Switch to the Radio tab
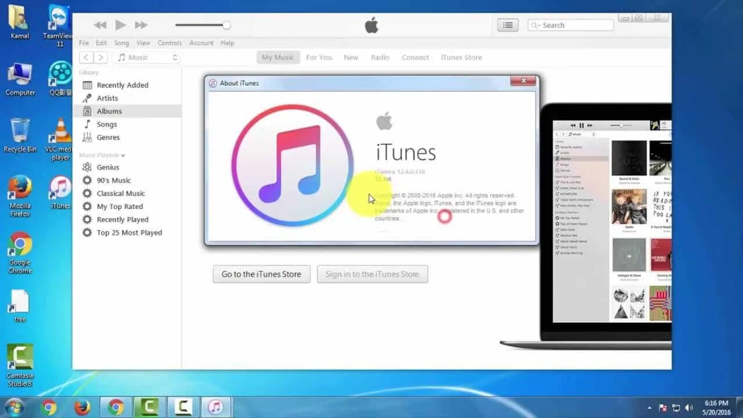 [380, 57]
